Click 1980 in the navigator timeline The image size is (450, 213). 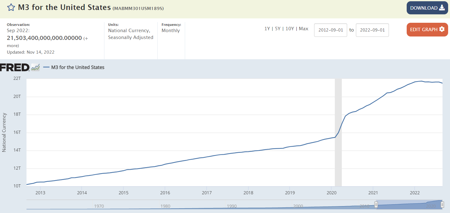pos(165,206)
